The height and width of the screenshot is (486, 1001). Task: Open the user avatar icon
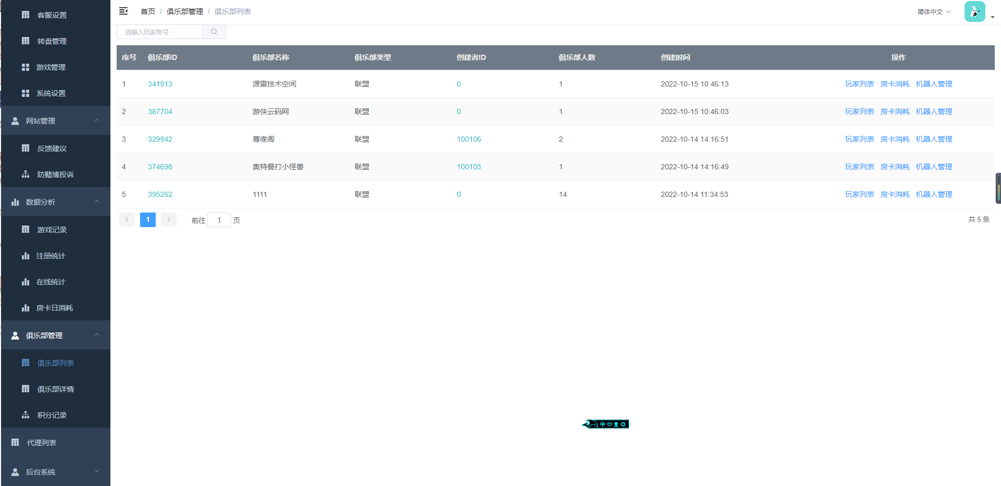[x=974, y=11]
